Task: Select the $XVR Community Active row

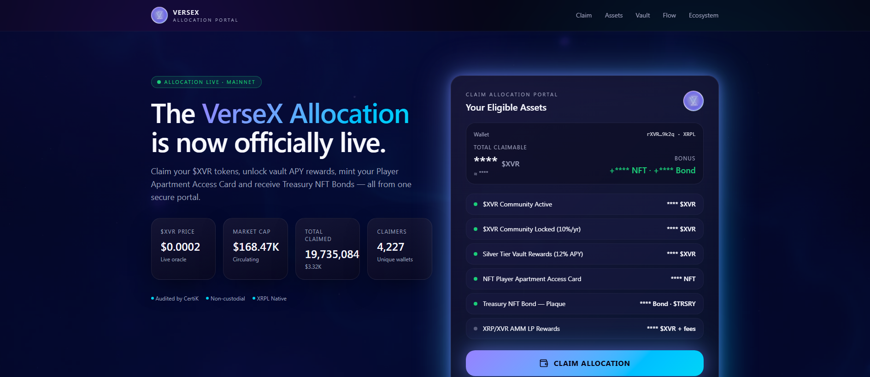Action: 585,204
